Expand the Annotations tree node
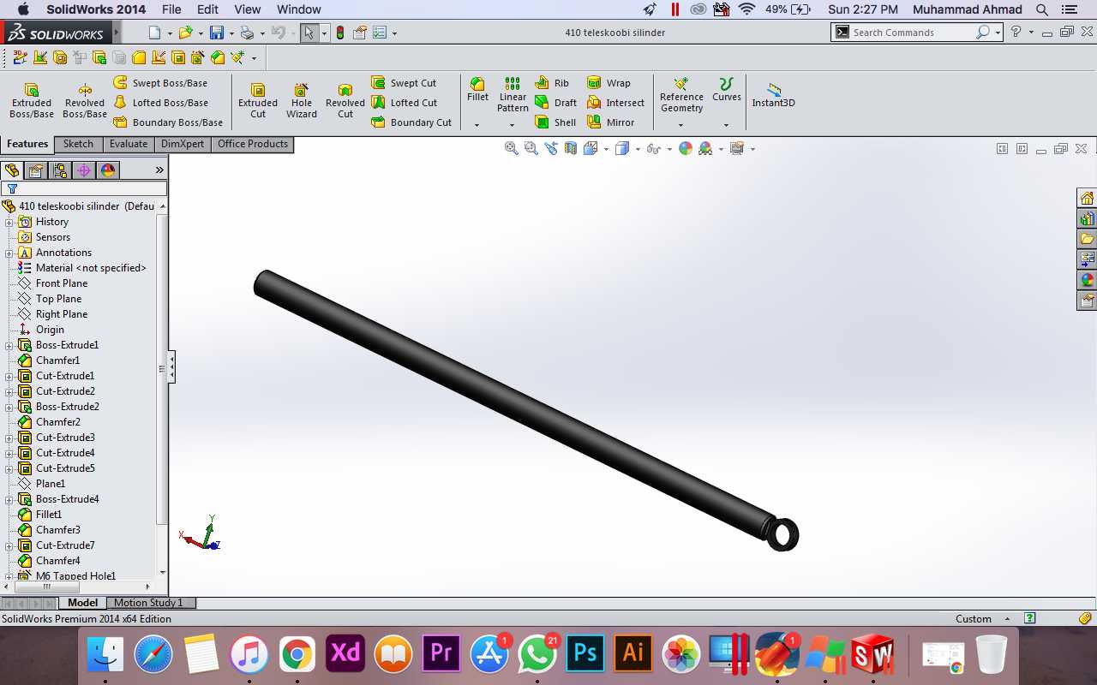The image size is (1097, 685). (9, 253)
